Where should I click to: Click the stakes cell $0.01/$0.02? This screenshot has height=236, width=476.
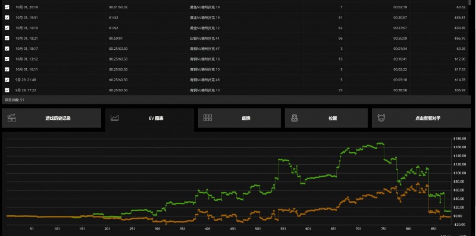[118, 7]
